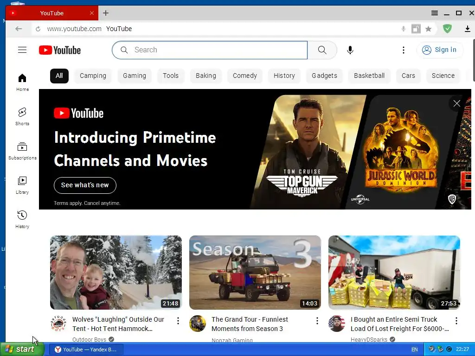This screenshot has height=356, width=475.
Task: Open options menu for Semi Truck video
Action: [x=456, y=321]
